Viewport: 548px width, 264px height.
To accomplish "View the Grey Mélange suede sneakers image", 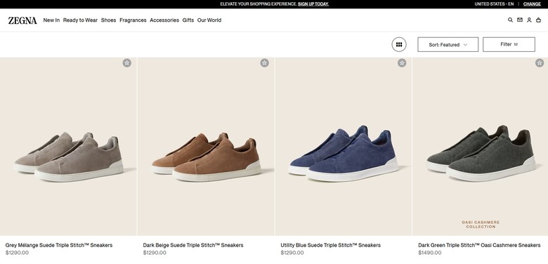I will click(68, 147).
